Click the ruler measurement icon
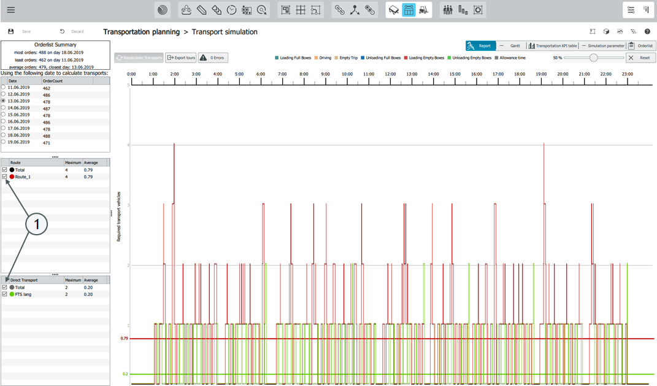The image size is (657, 386). coord(202,10)
